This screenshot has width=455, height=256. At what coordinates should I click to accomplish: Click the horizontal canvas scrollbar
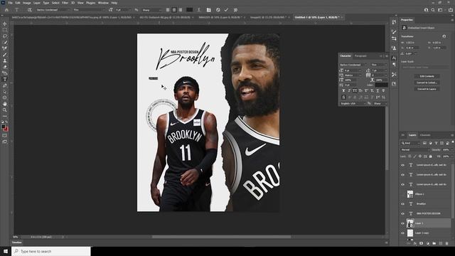221,237
